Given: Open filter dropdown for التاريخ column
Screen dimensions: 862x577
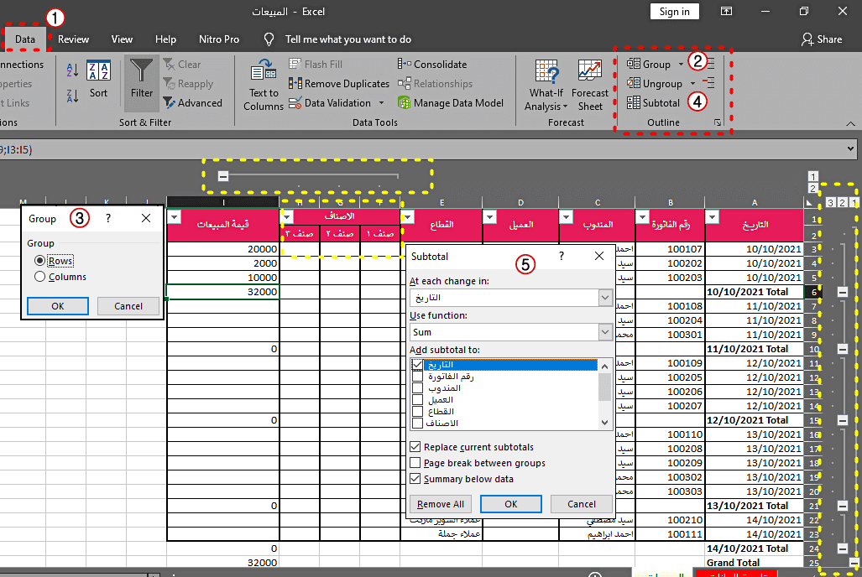Looking at the screenshot, I should point(712,217).
